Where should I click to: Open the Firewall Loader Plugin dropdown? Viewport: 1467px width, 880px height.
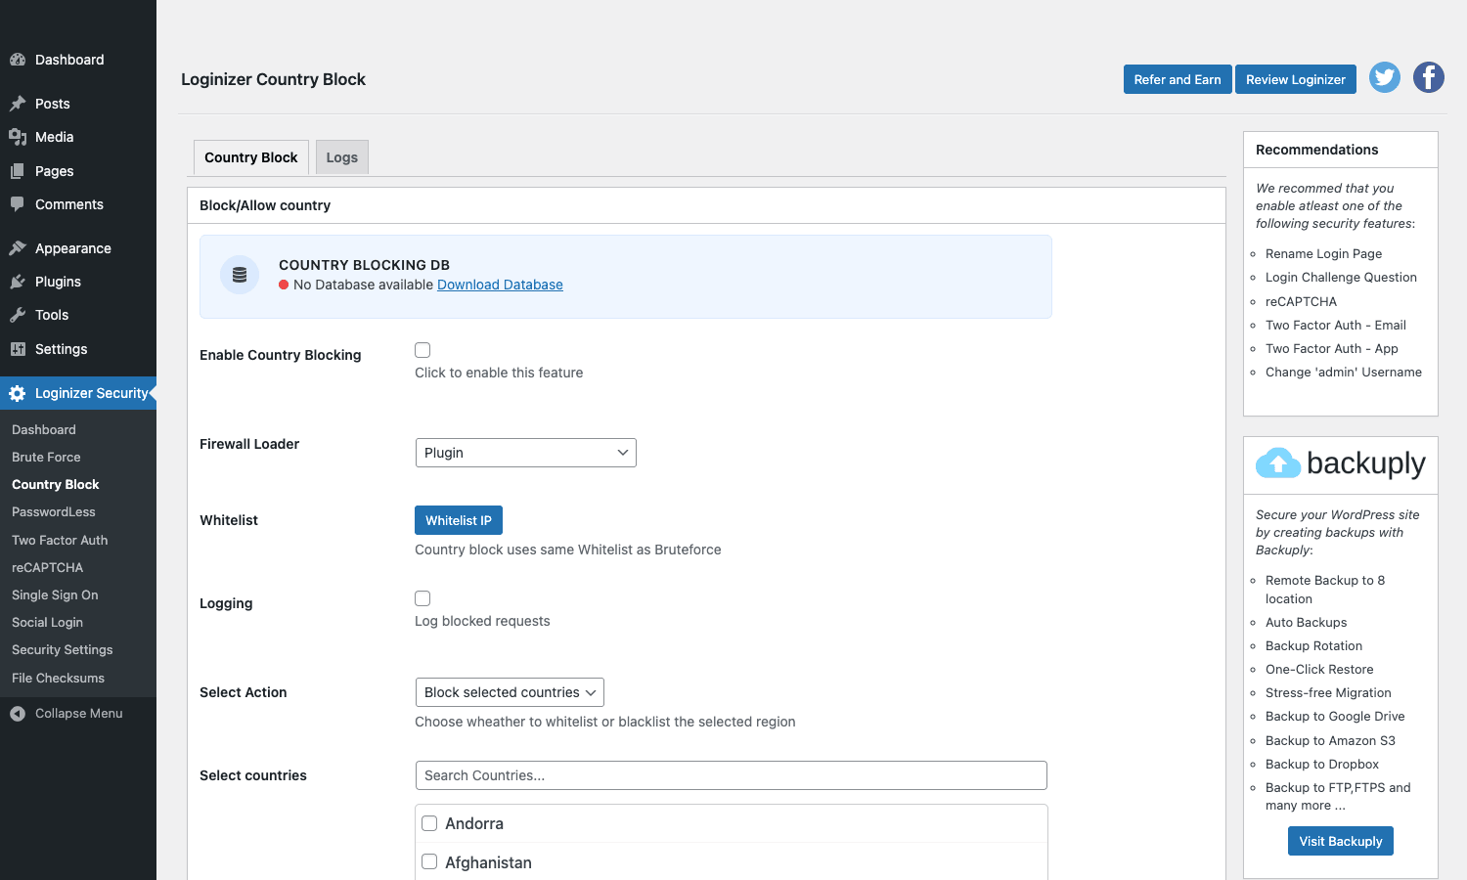click(526, 453)
